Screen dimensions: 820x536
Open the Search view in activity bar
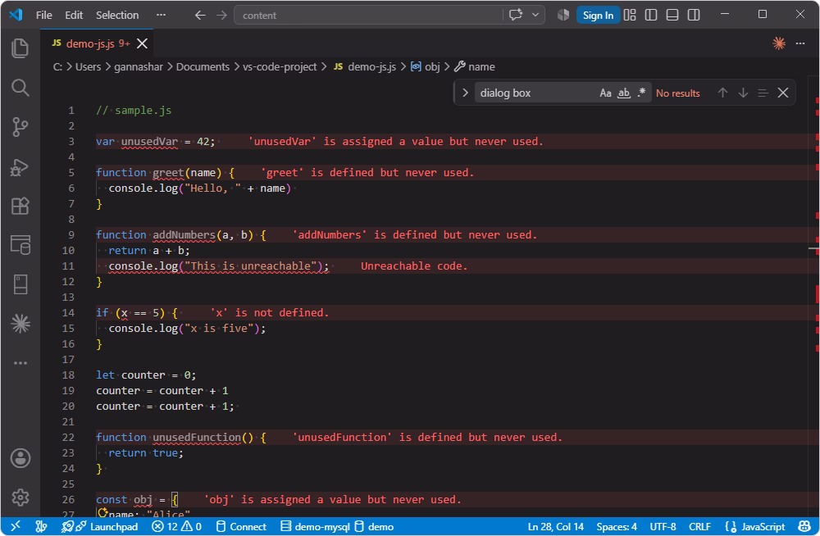20,88
